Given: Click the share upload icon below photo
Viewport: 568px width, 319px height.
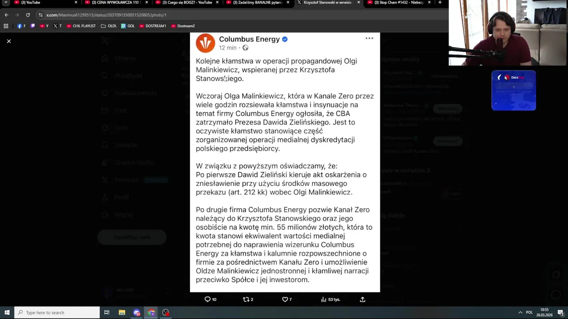Looking at the screenshot, I should (363, 300).
